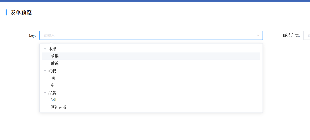Viewport: 310px width, 140px height.
Task: Collapse the 动物 group triangle arrow
Action: point(45,71)
